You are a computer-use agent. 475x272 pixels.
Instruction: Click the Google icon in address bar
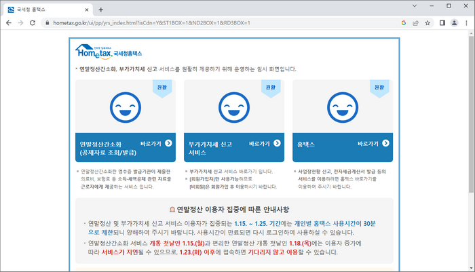click(x=404, y=23)
